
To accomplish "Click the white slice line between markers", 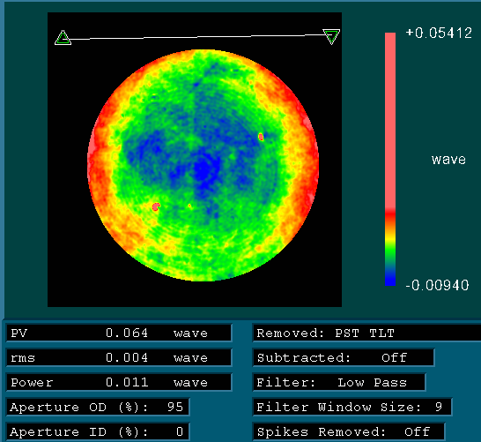I will coord(197,37).
